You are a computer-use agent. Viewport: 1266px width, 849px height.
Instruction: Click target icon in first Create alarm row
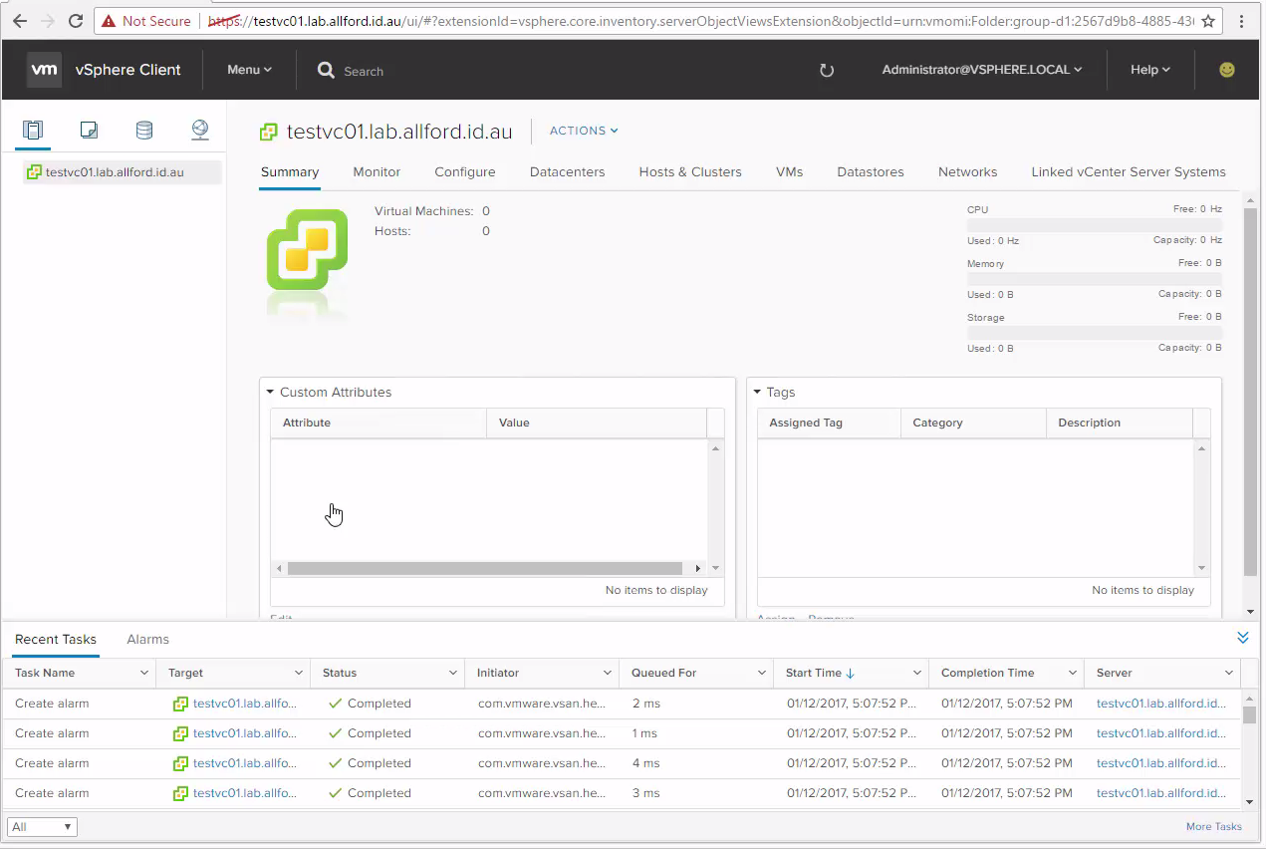point(180,704)
